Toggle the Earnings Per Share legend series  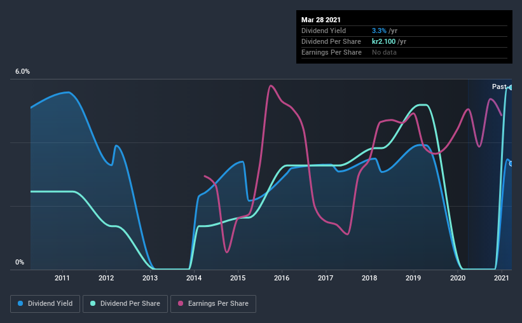point(213,304)
